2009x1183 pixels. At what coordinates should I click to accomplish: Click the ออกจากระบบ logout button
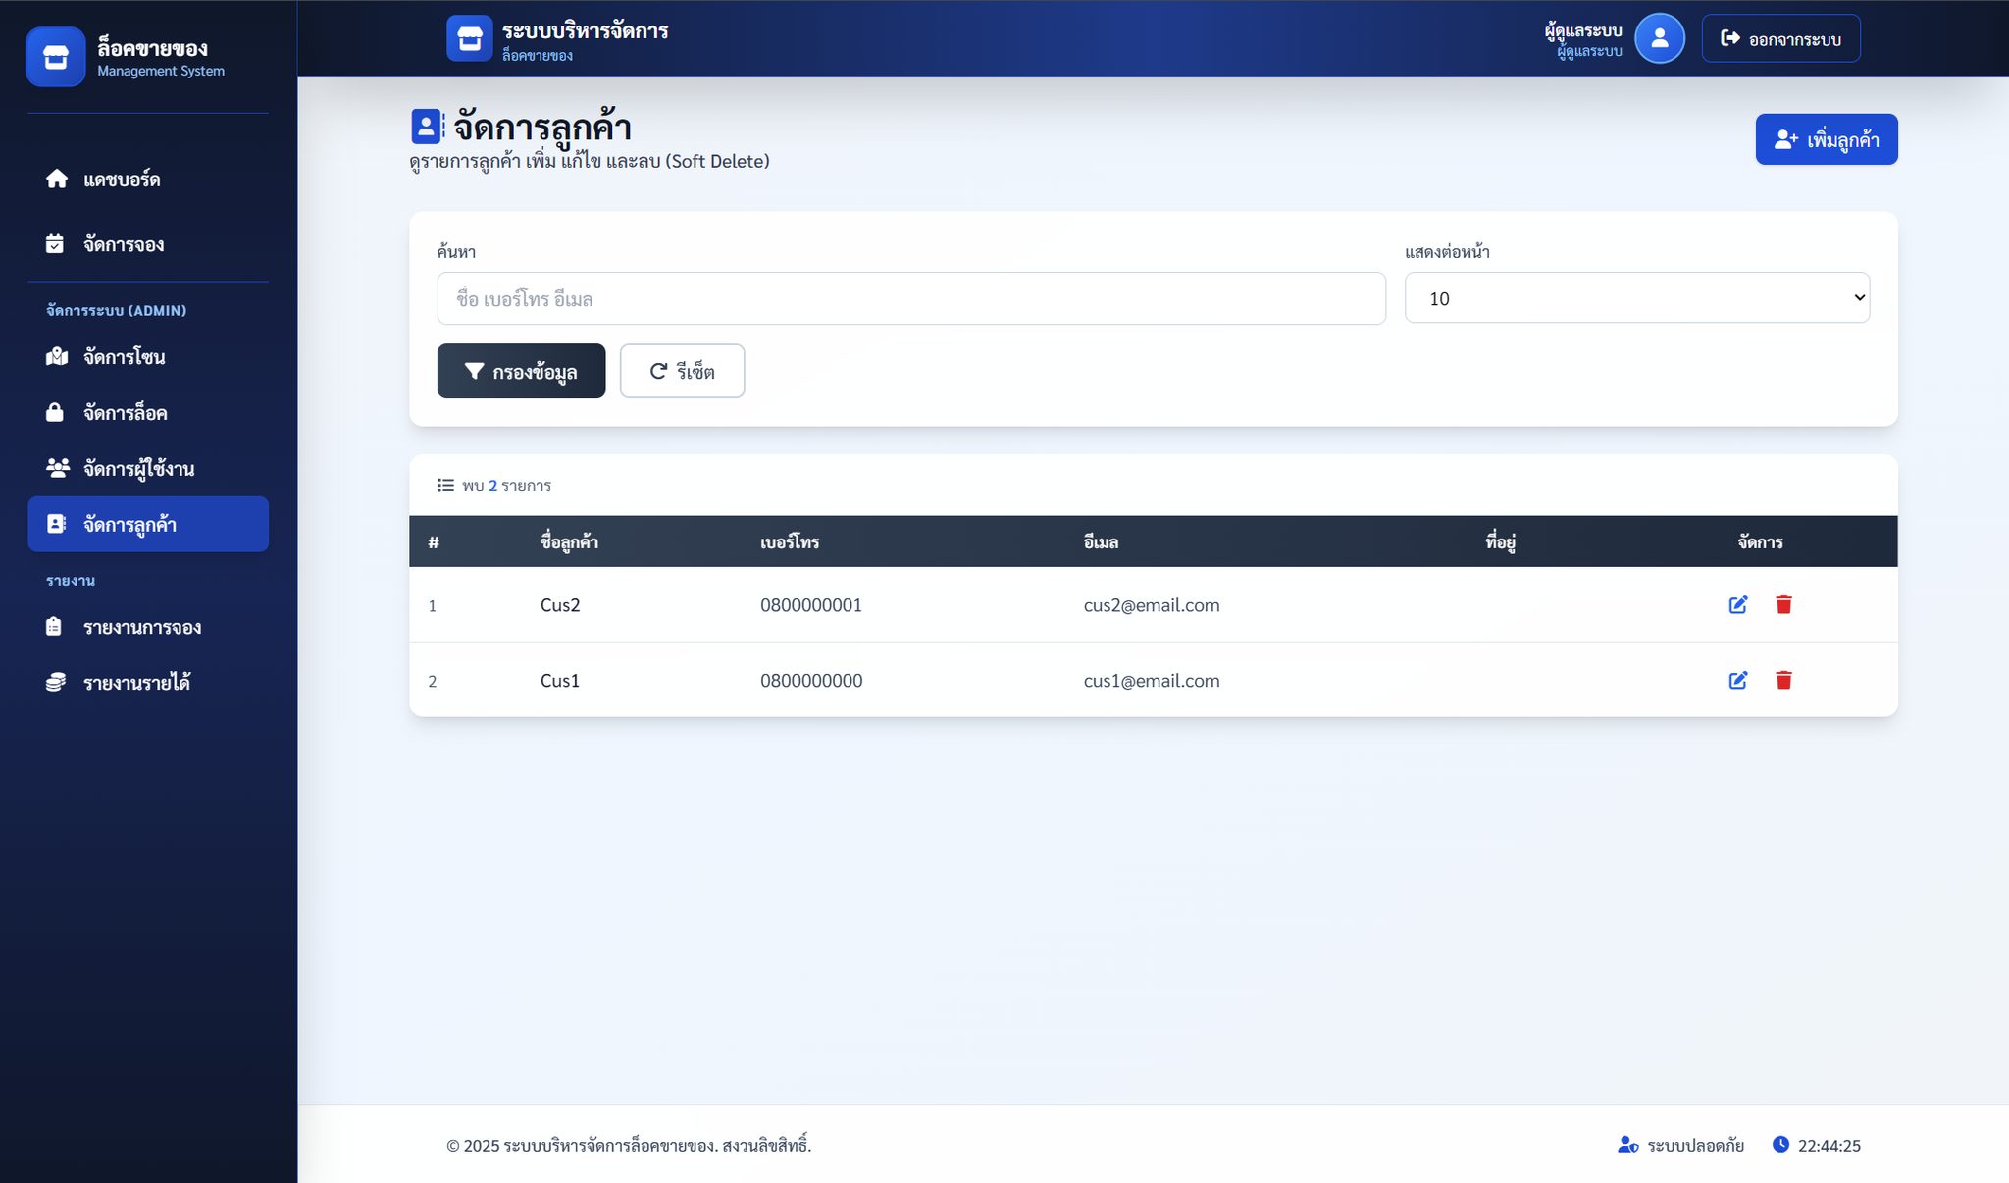coord(1780,38)
